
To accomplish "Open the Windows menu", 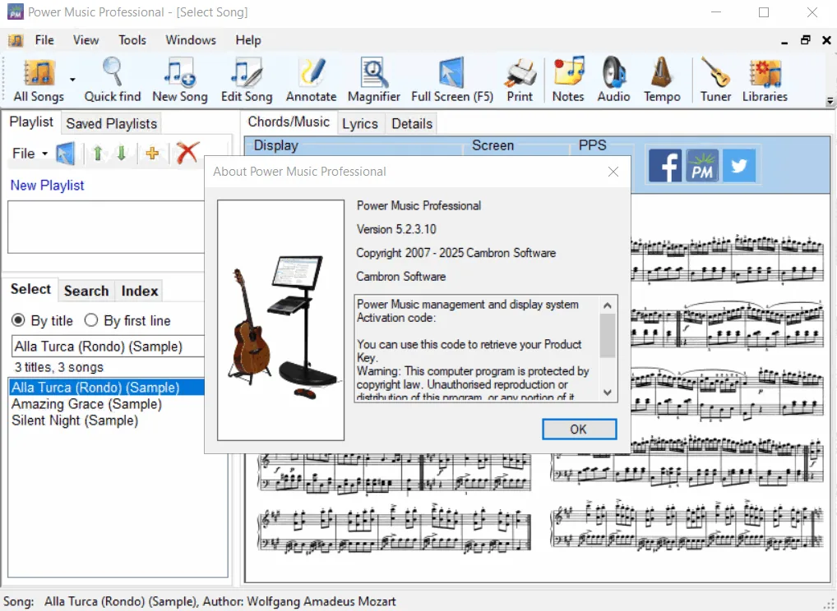I will [191, 40].
